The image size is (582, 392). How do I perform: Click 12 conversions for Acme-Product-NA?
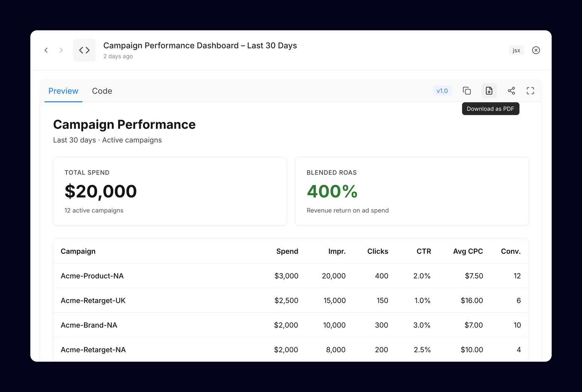pyautogui.click(x=517, y=276)
